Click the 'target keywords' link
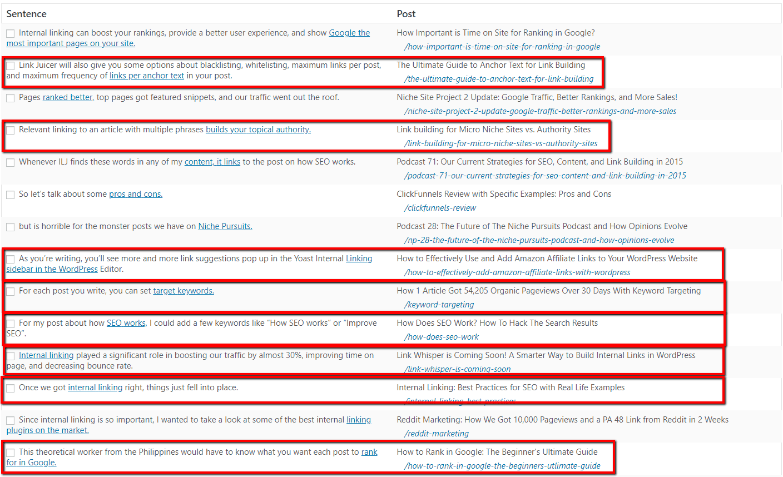Viewport: 783px width, 477px height. pyautogui.click(x=184, y=291)
